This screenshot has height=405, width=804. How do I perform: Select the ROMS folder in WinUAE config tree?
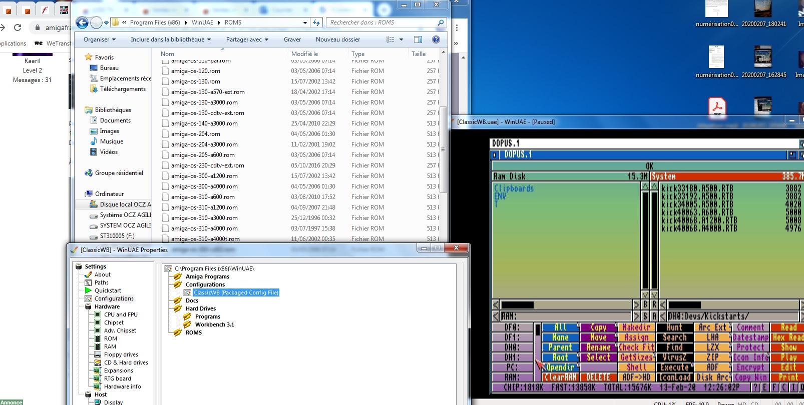coord(193,332)
